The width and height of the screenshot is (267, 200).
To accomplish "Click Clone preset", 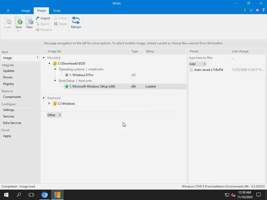I will pyautogui.click(x=60, y=18).
